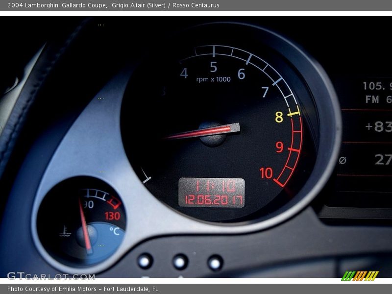
Task: Click the left round dashboard button
Action: (x=145, y=261)
